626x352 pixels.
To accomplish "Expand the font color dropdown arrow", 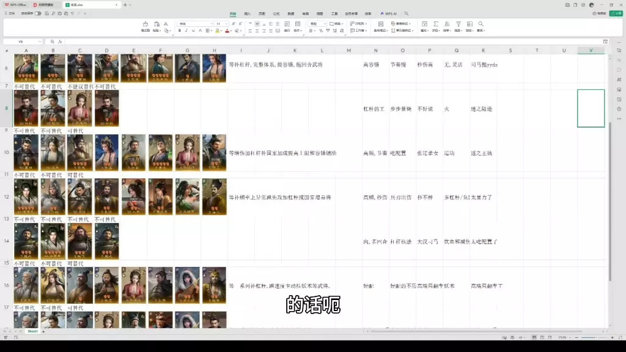I will pos(231,31).
